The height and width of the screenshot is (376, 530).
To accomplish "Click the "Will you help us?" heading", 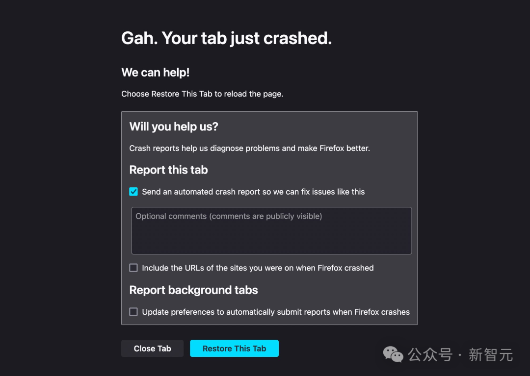I will 174,126.
